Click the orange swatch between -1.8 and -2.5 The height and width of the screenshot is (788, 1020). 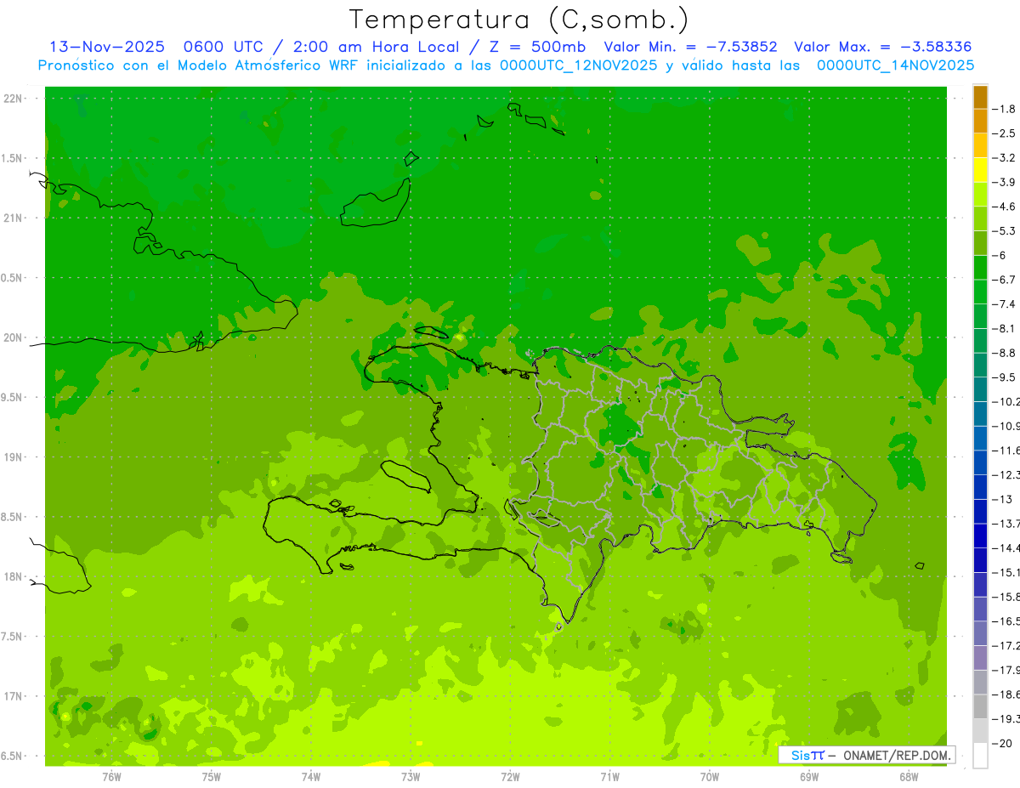[x=980, y=122]
